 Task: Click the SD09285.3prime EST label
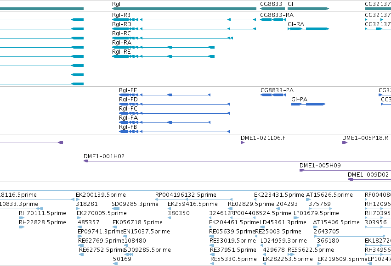point(135,204)
